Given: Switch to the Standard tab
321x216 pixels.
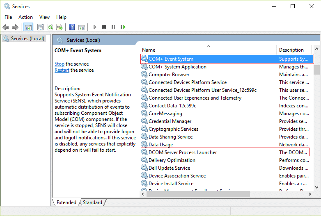Looking at the screenshot, I should [x=92, y=202].
